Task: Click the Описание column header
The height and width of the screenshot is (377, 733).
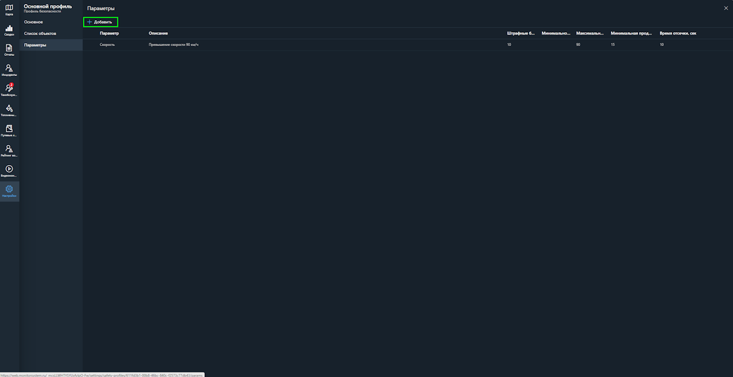Action: pyautogui.click(x=158, y=33)
